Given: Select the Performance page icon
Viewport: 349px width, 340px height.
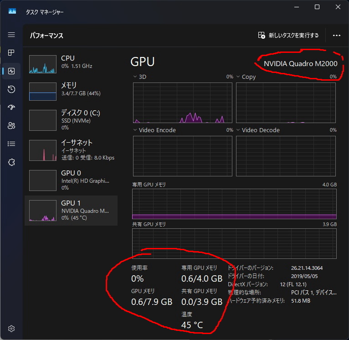Looking at the screenshot, I should [x=11, y=71].
